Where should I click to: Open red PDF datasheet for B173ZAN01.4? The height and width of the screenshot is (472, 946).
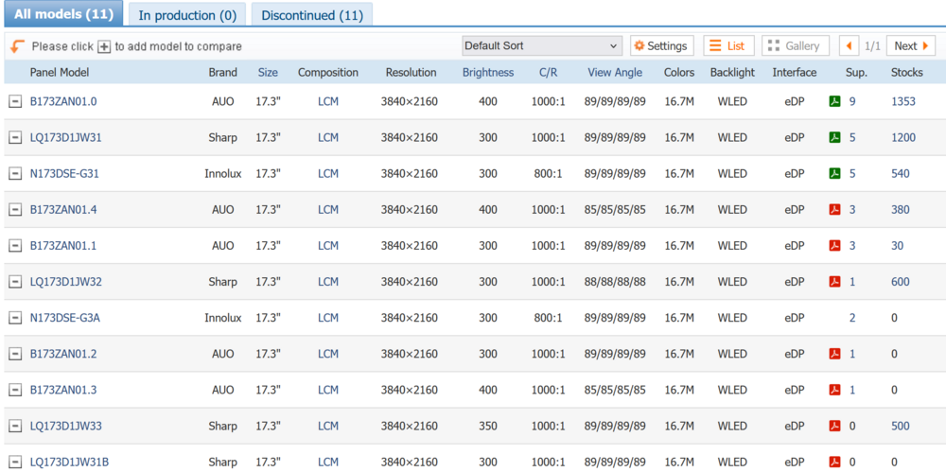point(834,210)
